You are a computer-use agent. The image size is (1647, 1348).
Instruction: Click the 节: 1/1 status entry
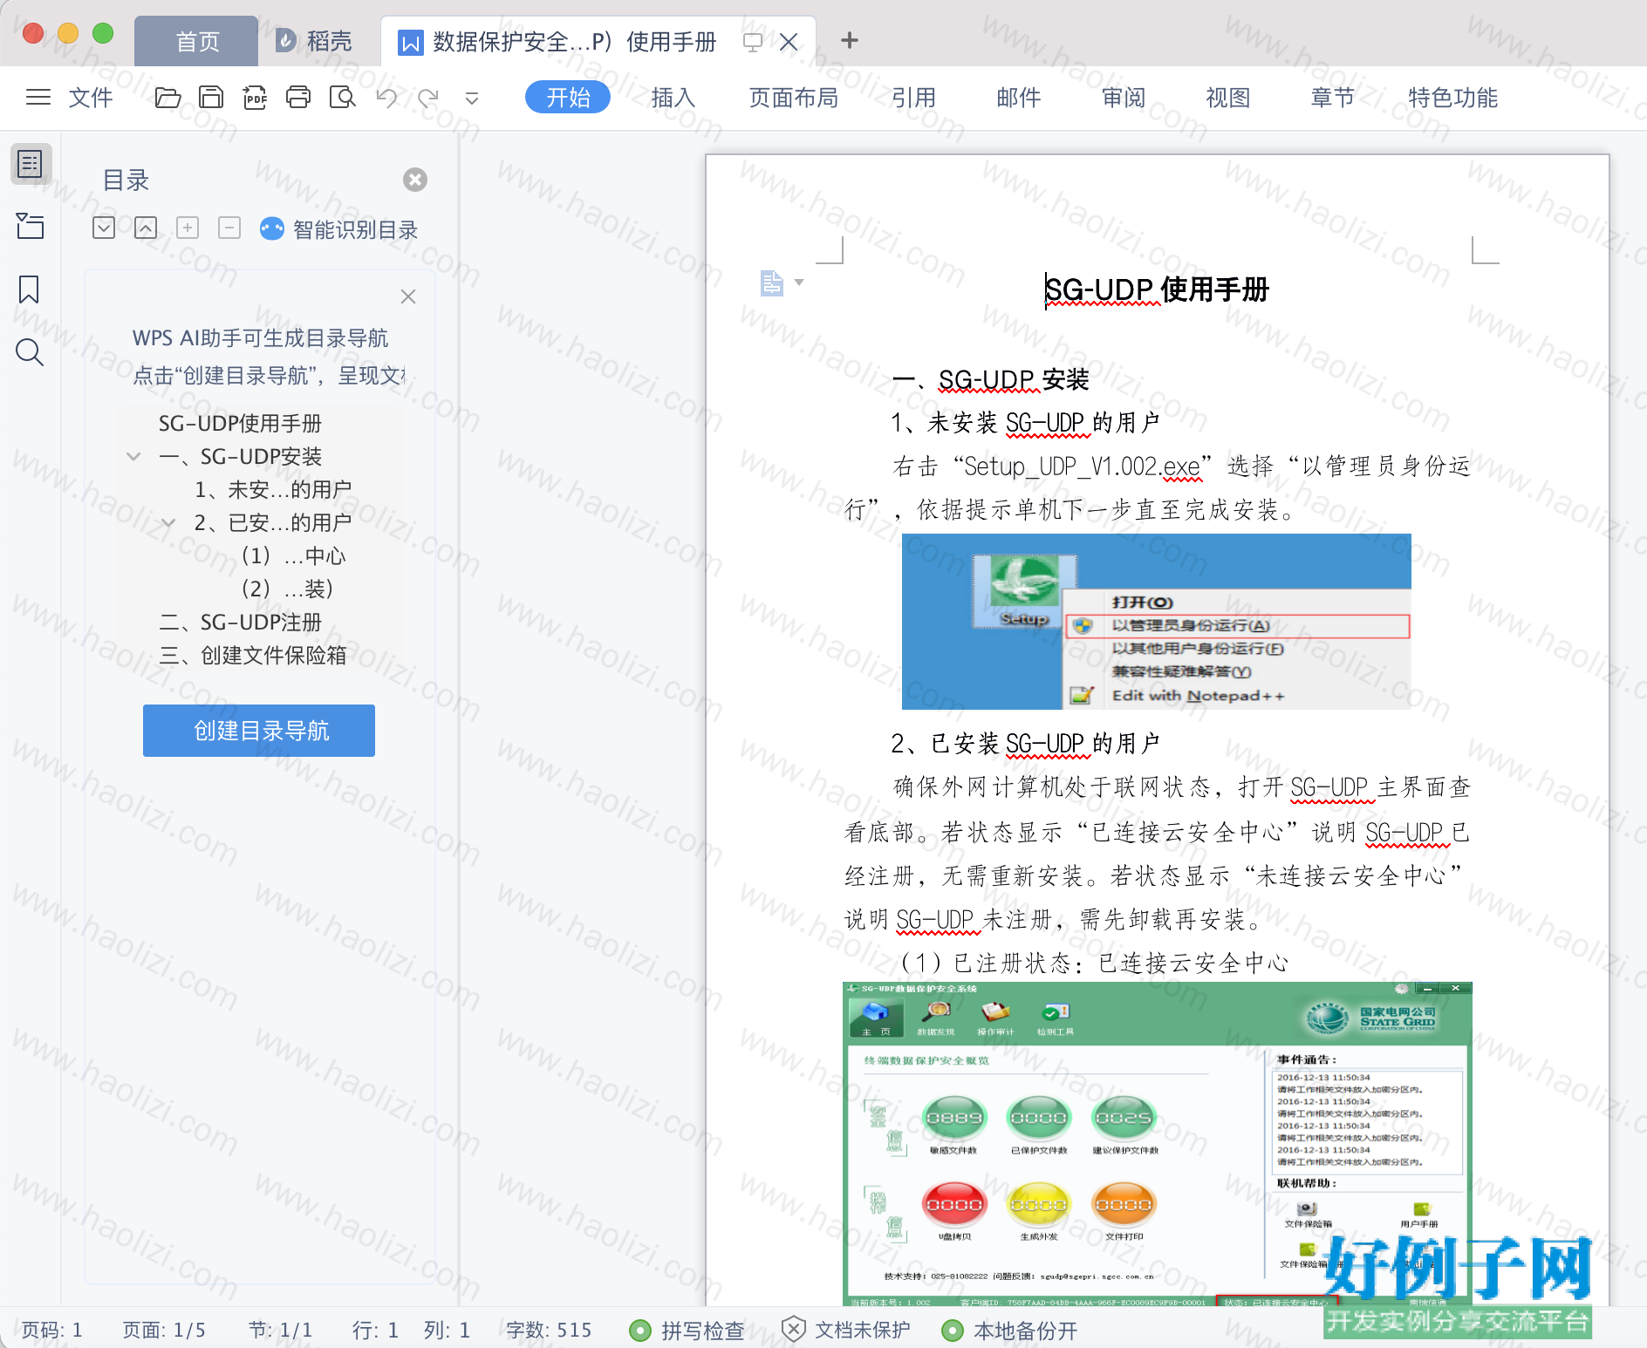pyautogui.click(x=280, y=1331)
